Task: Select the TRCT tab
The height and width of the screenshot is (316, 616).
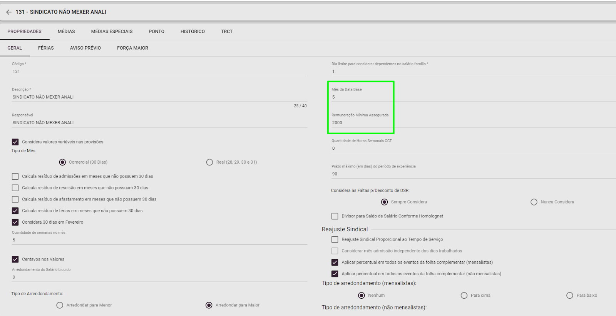Action: tap(227, 32)
